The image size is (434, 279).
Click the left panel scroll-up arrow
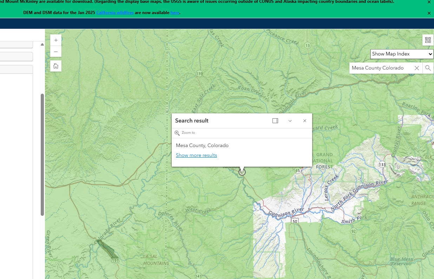pyautogui.click(x=42, y=45)
